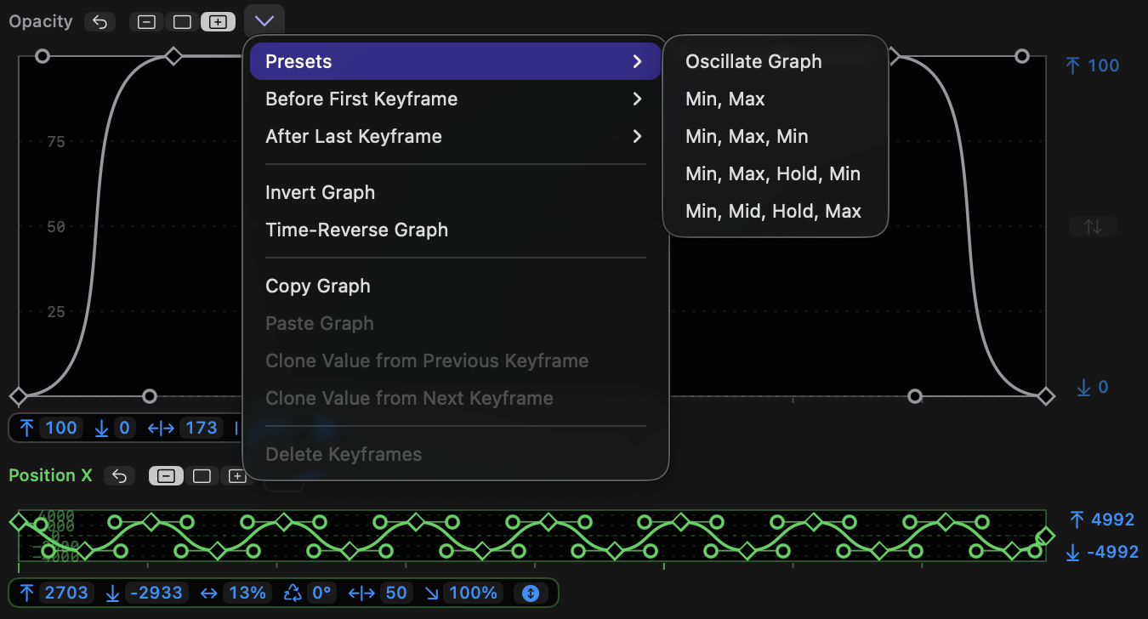Click the blue up-down circle icon

pyautogui.click(x=531, y=593)
